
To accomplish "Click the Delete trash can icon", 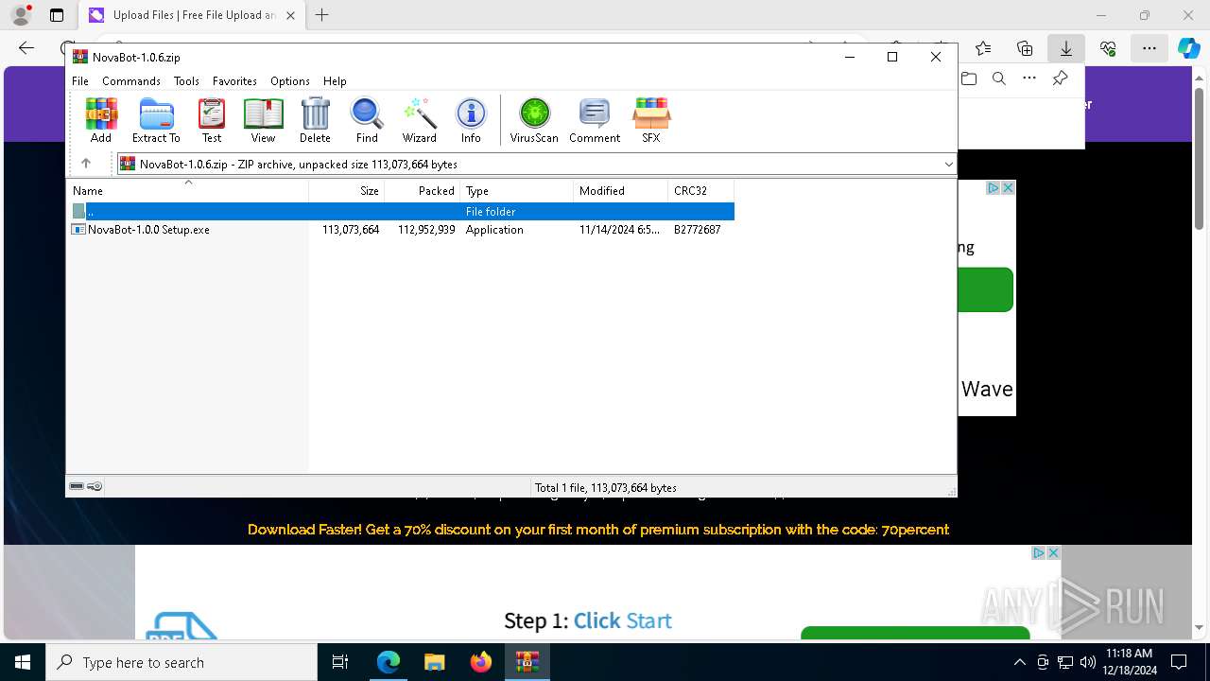I will [315, 120].
